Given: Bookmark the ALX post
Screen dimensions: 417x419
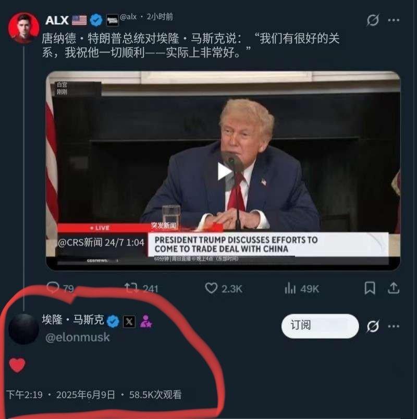Looking at the screenshot, I should coord(370,288).
